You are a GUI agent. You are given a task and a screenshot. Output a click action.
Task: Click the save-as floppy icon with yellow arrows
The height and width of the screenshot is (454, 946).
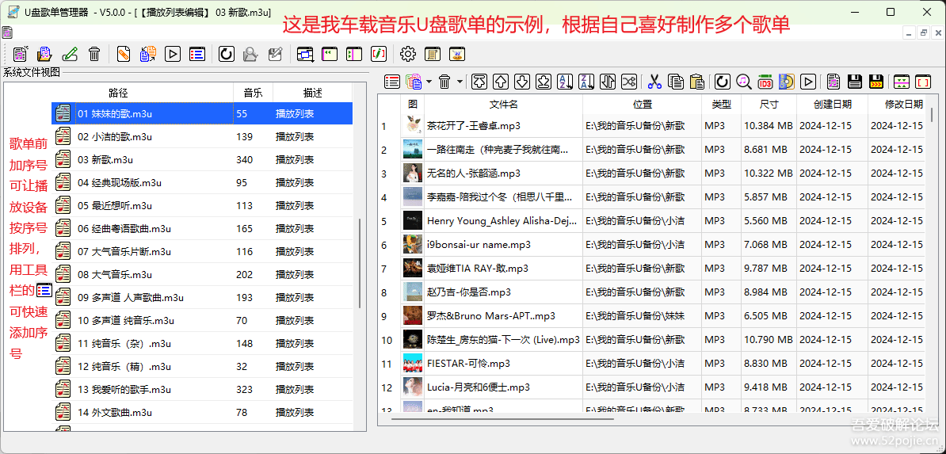coord(876,81)
